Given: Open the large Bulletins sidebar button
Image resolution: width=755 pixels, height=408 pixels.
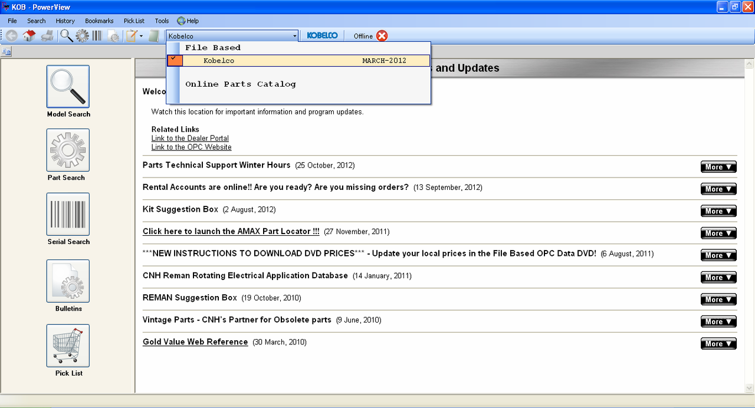Looking at the screenshot, I should (68, 281).
